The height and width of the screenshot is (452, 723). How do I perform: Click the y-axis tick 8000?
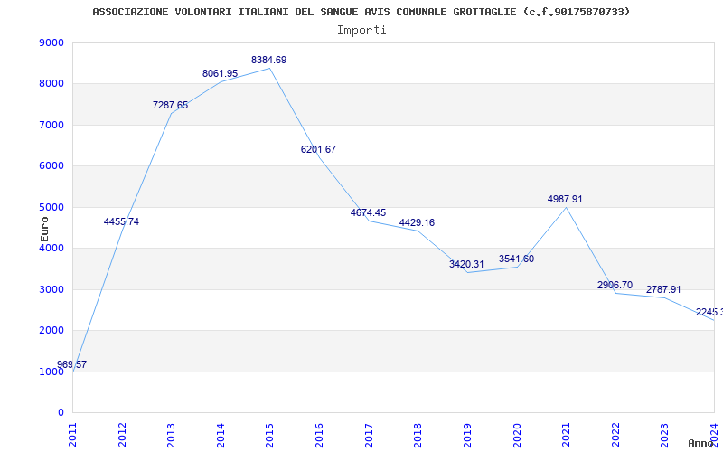click(52, 84)
